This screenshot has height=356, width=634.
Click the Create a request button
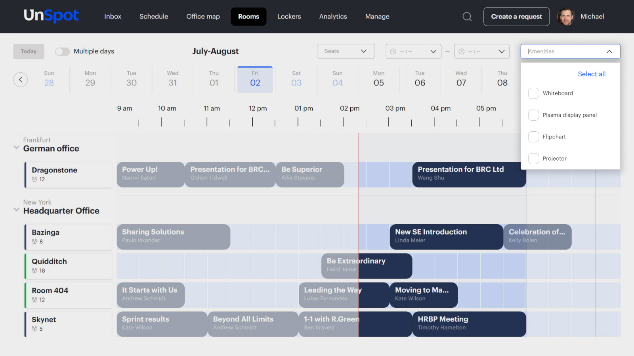click(x=516, y=17)
